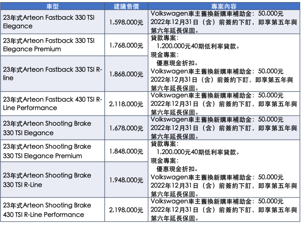Click the 專案內容 column header

[224, 6]
